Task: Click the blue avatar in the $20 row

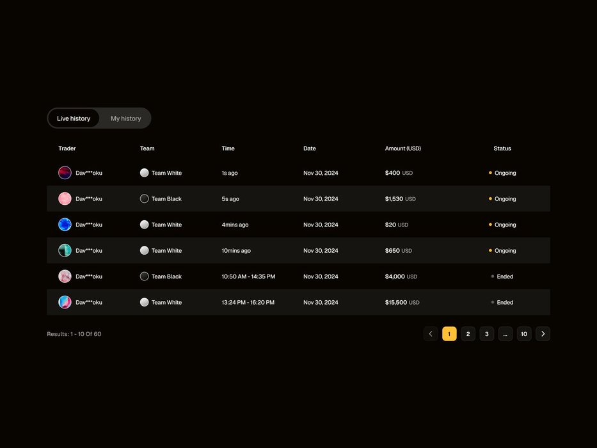Action: [65, 225]
